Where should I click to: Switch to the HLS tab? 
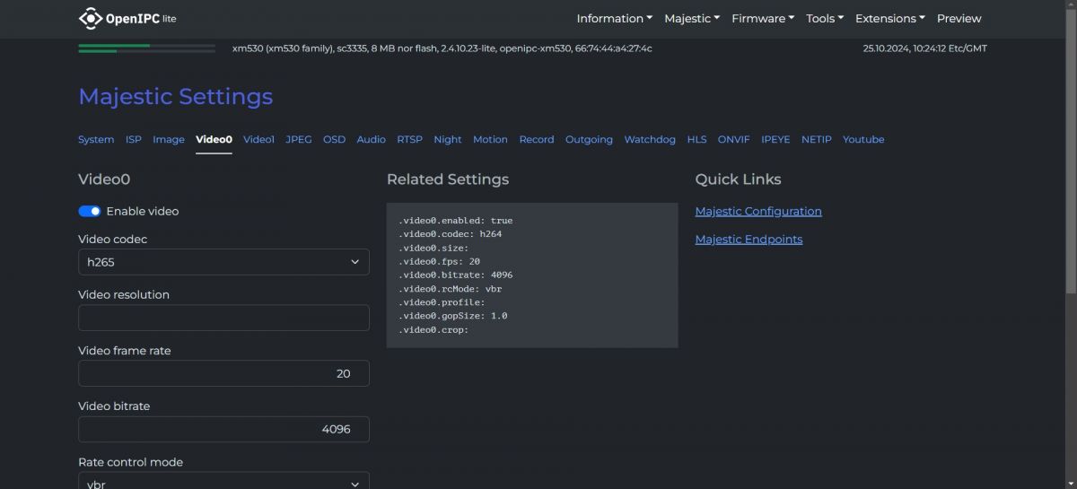(696, 139)
